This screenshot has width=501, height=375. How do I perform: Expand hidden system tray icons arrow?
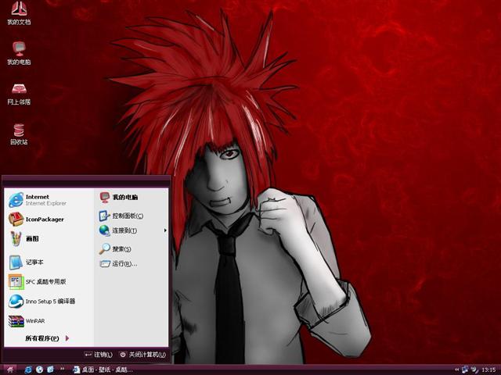tap(457, 370)
